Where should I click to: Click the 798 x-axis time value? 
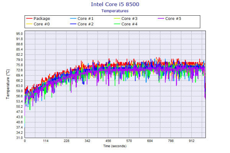(171, 141)
